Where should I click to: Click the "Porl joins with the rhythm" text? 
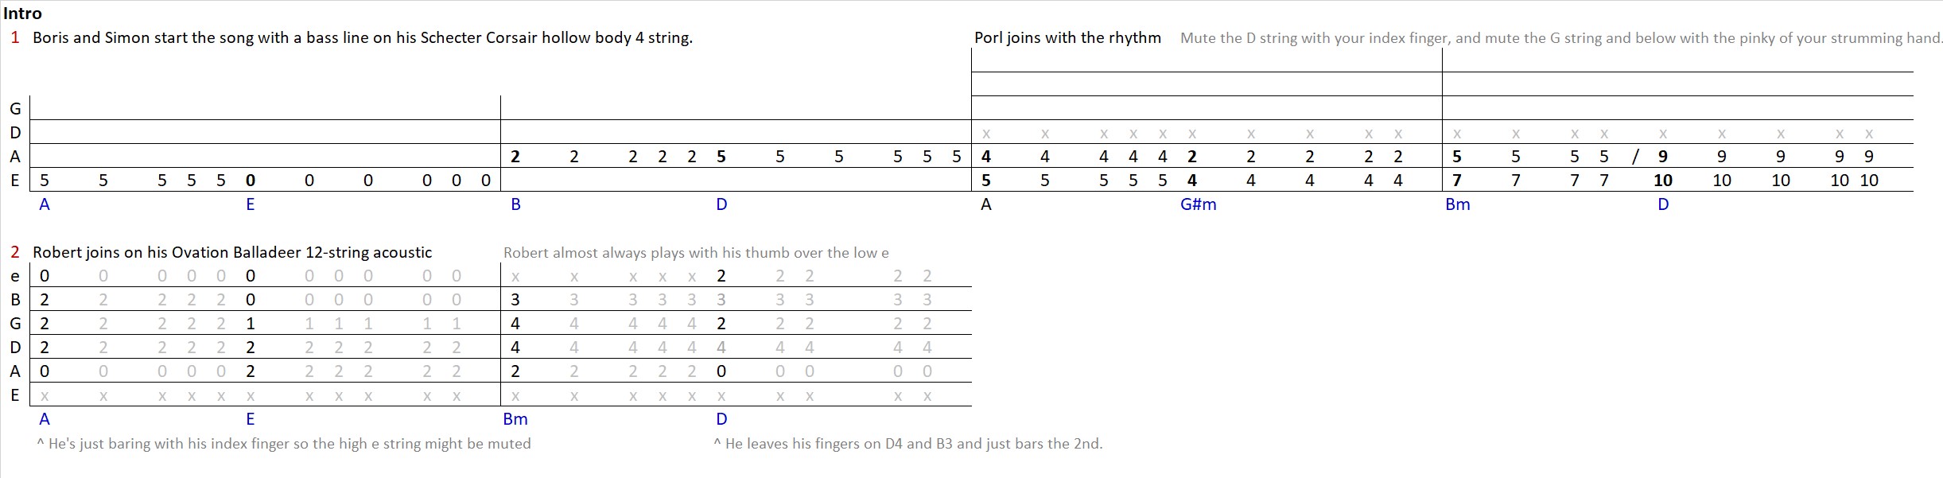pyautogui.click(x=1067, y=37)
